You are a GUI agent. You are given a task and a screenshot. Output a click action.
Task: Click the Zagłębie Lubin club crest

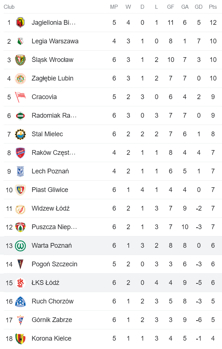point(21,78)
